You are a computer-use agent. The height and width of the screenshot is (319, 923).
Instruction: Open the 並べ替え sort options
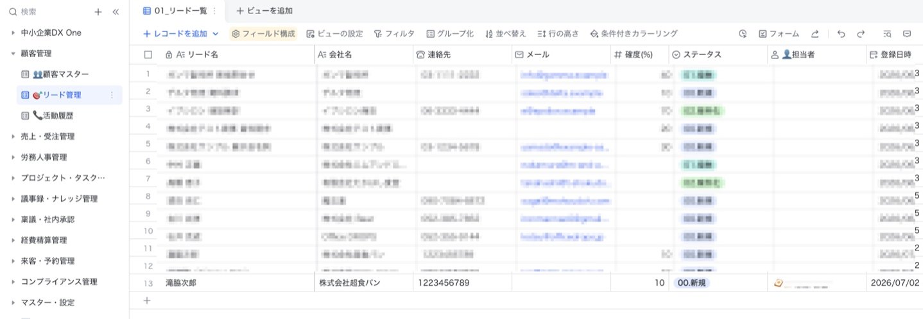pos(506,33)
